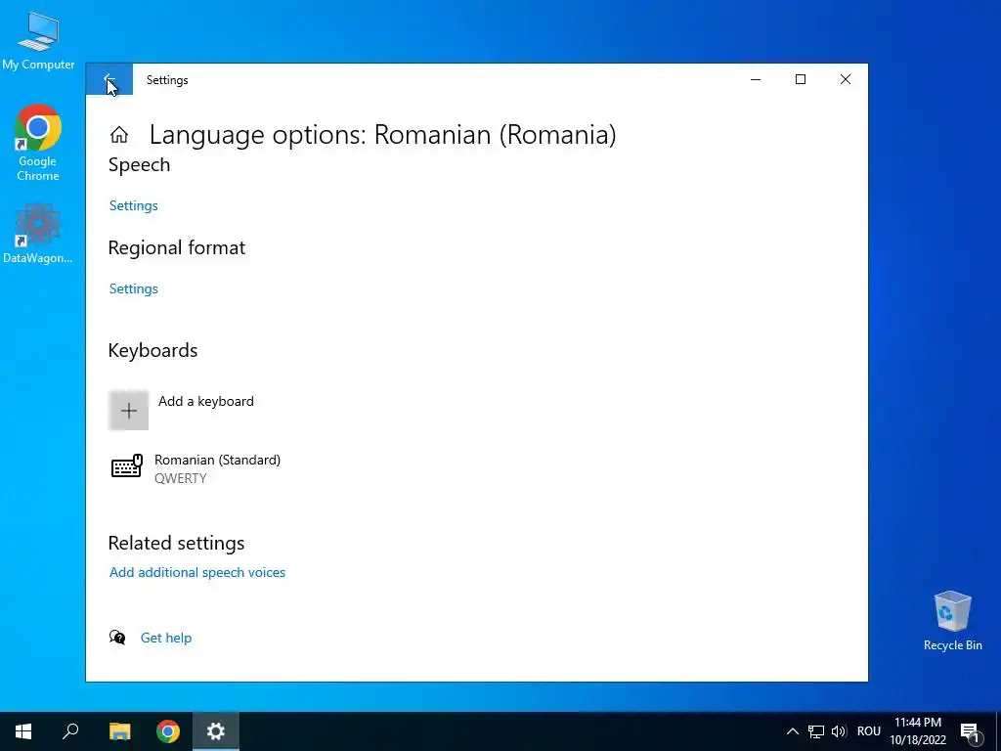The height and width of the screenshot is (751, 1001).
Task: Select the Romanian (Standard) keyboard icon
Action: (x=126, y=466)
